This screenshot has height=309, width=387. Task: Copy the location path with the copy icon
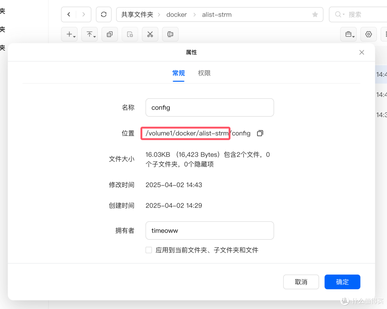[260, 133]
